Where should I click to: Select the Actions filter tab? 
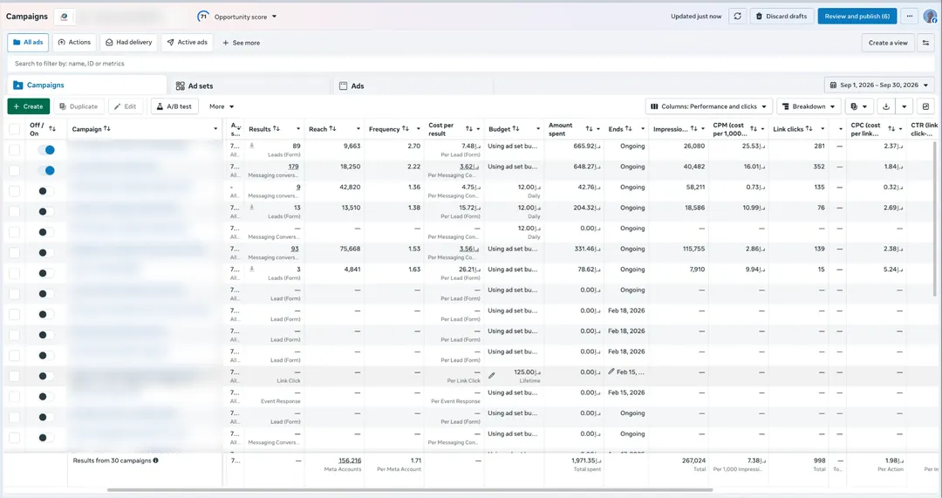74,43
